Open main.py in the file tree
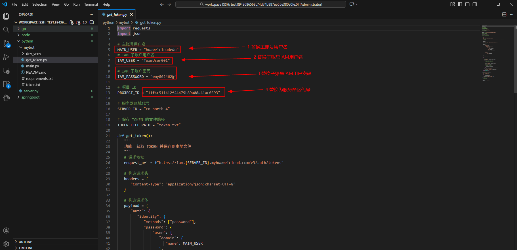 [x=55, y=66]
